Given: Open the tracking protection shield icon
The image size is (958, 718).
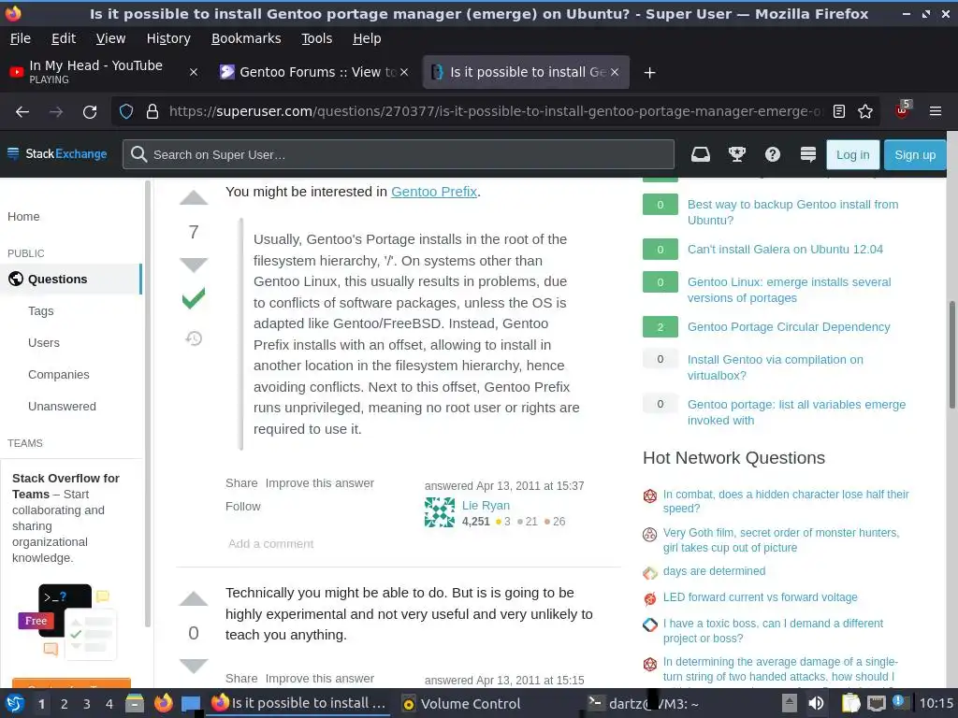Looking at the screenshot, I should (126, 112).
